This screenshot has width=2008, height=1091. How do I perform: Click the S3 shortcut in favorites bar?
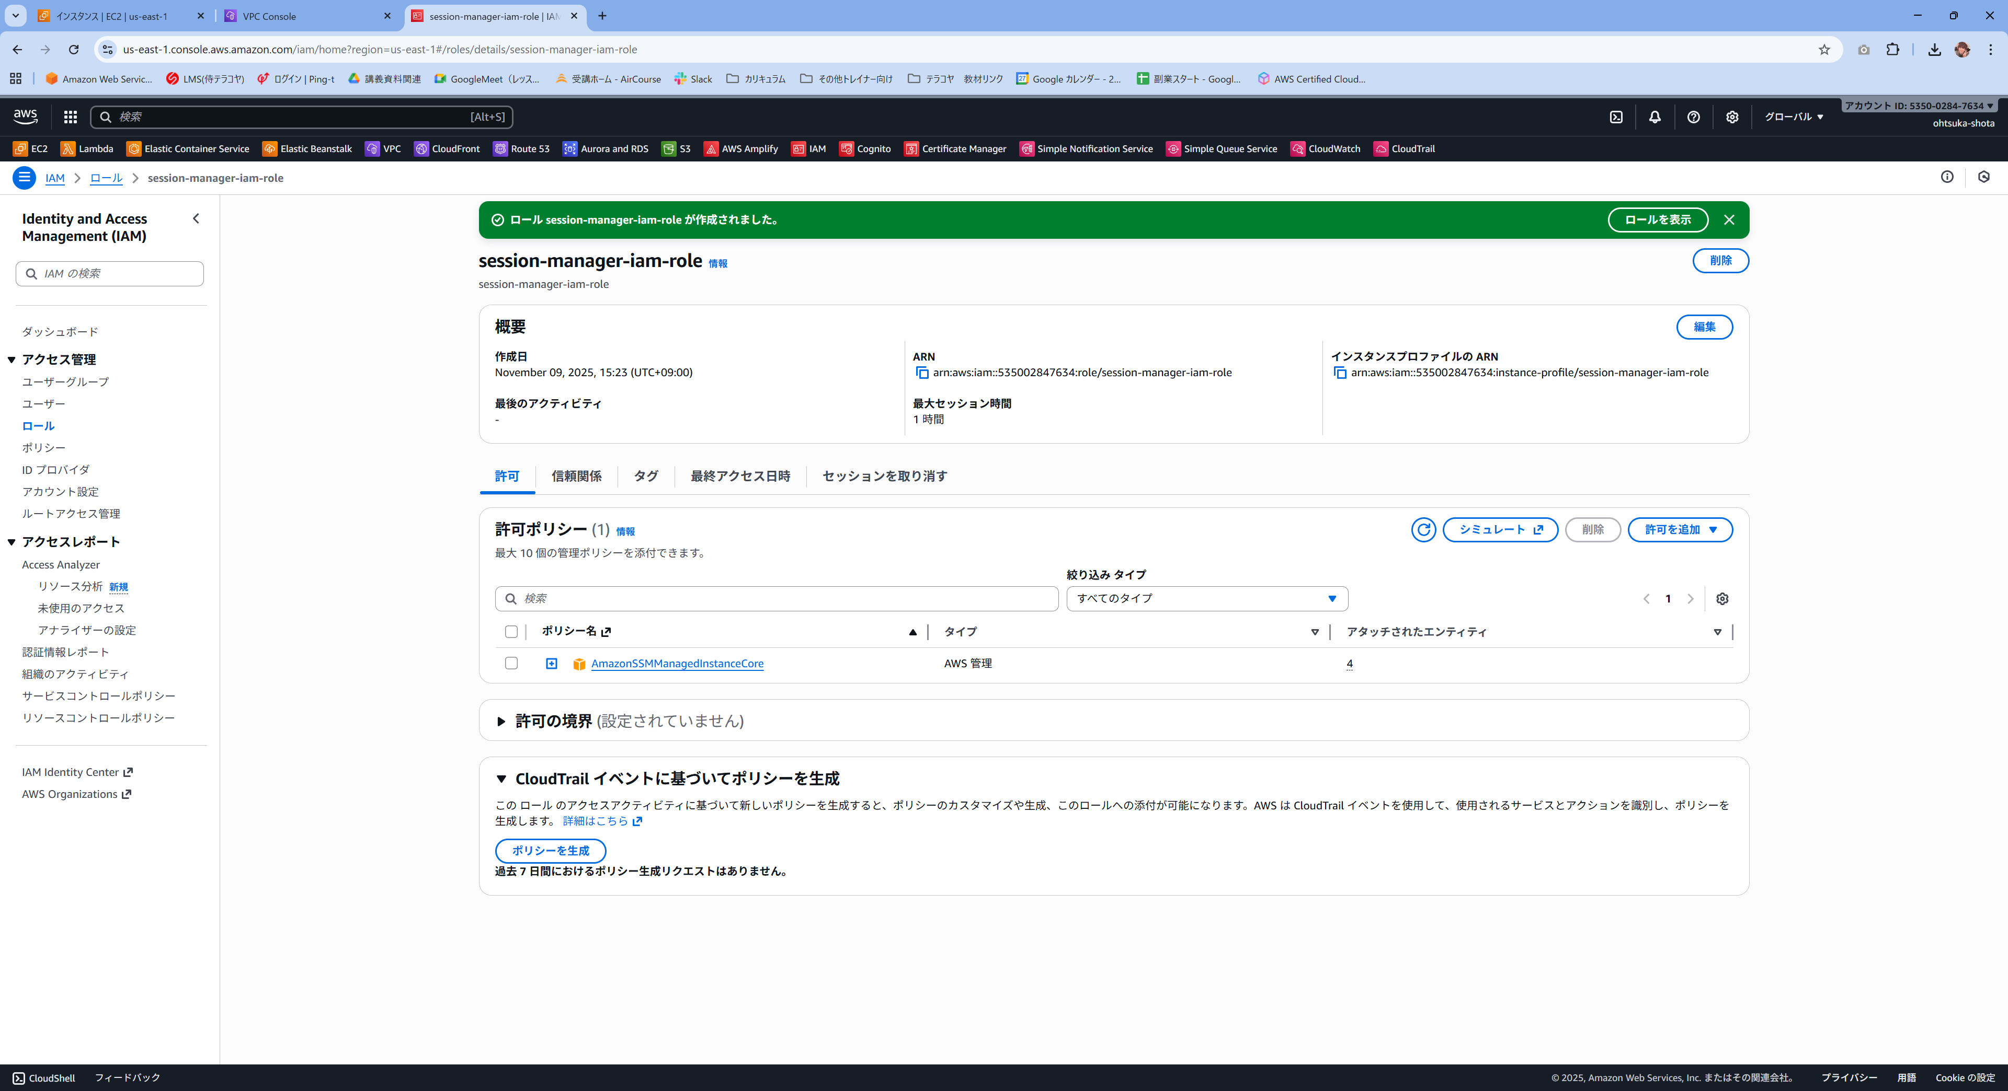[x=676, y=149]
